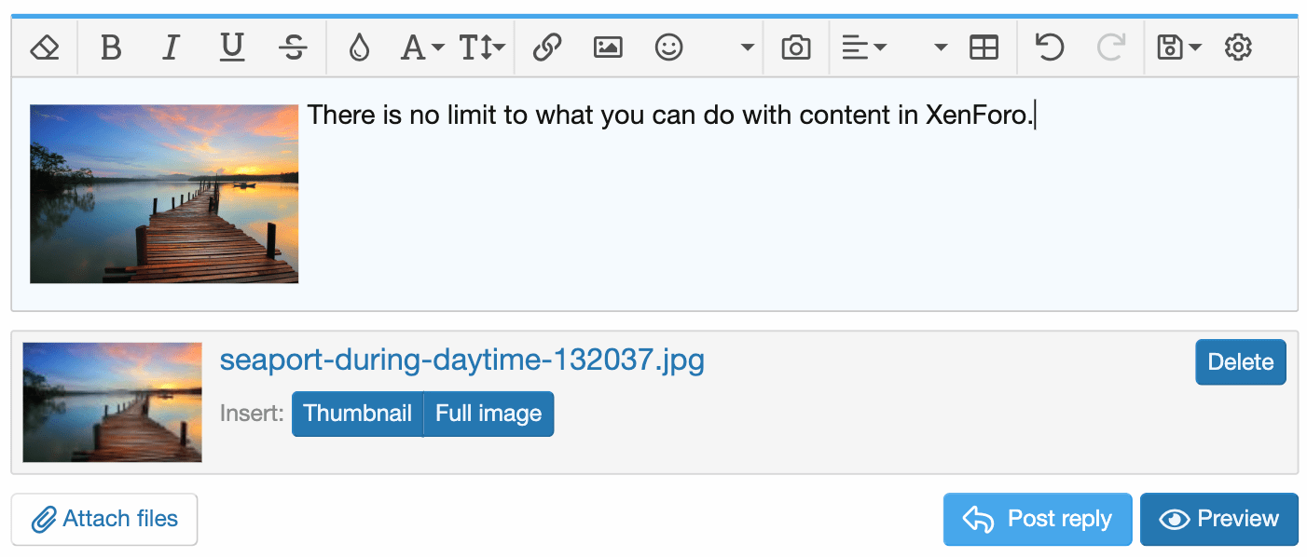
Task: Click the camera media icon
Action: click(795, 48)
